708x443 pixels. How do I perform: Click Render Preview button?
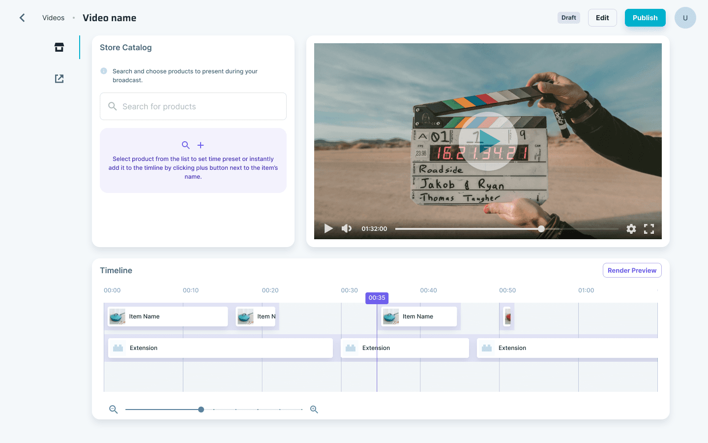point(632,270)
